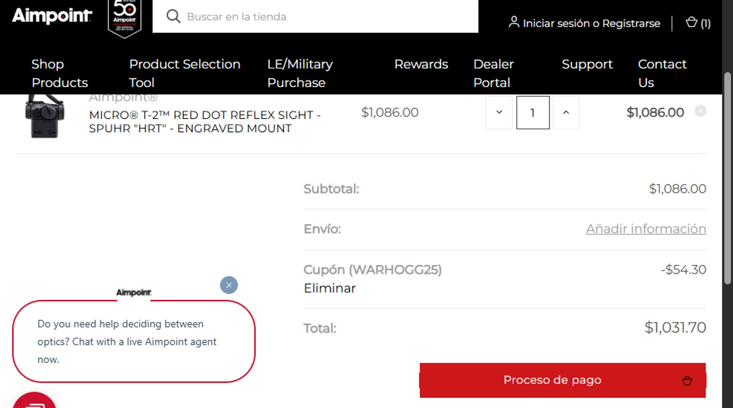Remove the Micro T-2 item with the x icon

[x=700, y=111]
